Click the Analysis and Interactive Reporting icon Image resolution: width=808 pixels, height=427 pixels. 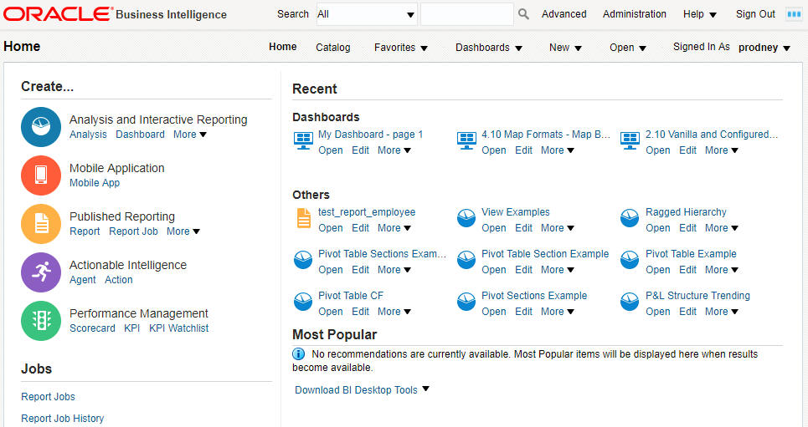click(x=41, y=127)
